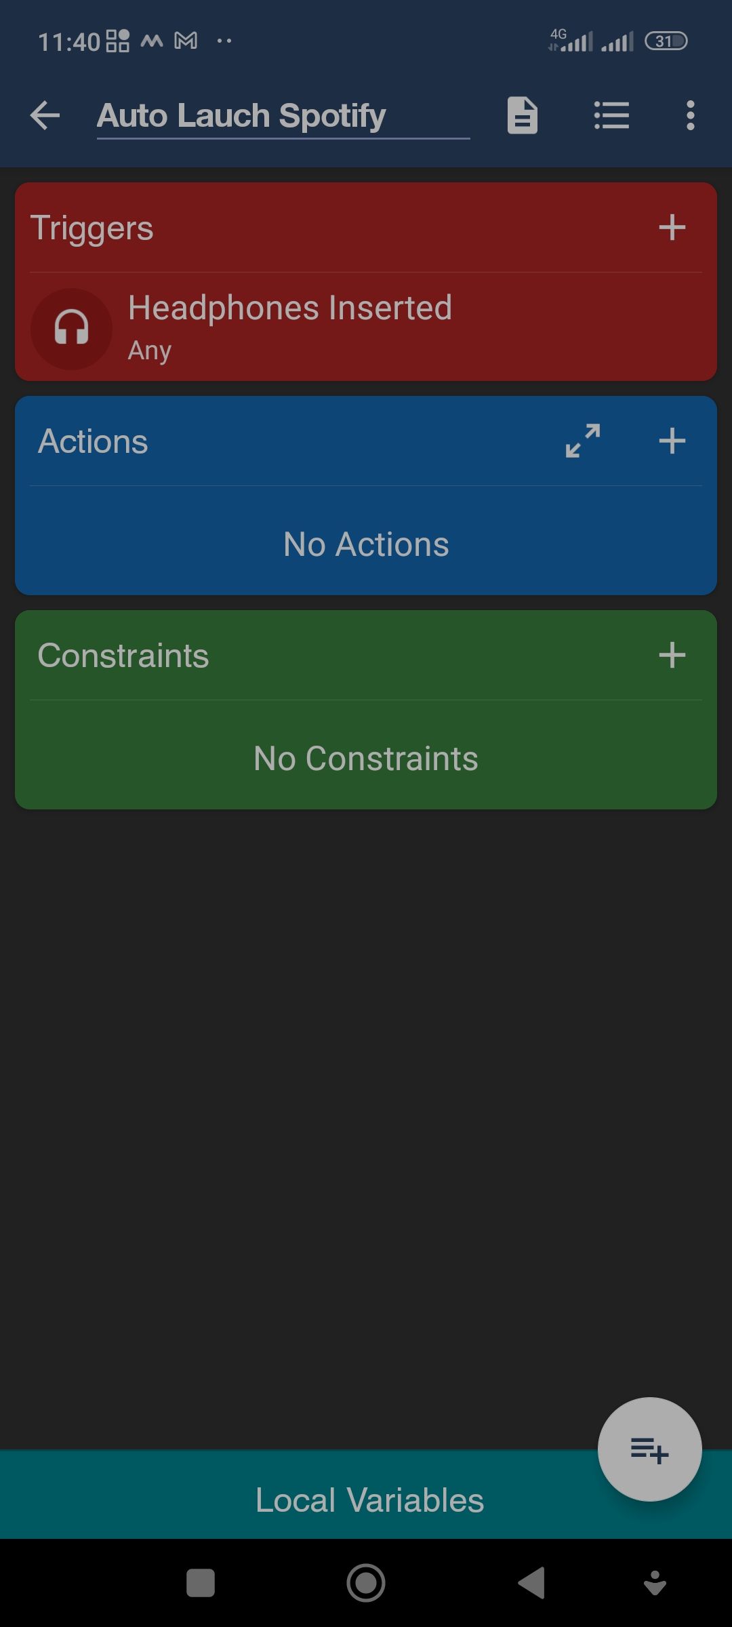Edit the macro name Auto Lauch Spotify
Viewport: 732px width, 1627px height.
click(242, 115)
